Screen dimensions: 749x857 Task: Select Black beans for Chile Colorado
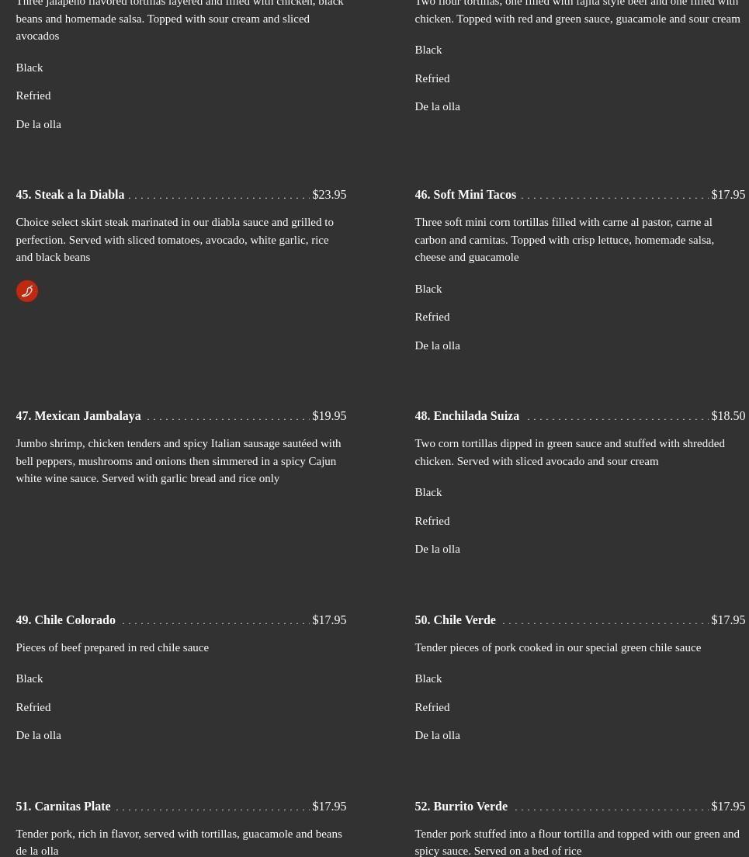tap(29, 678)
